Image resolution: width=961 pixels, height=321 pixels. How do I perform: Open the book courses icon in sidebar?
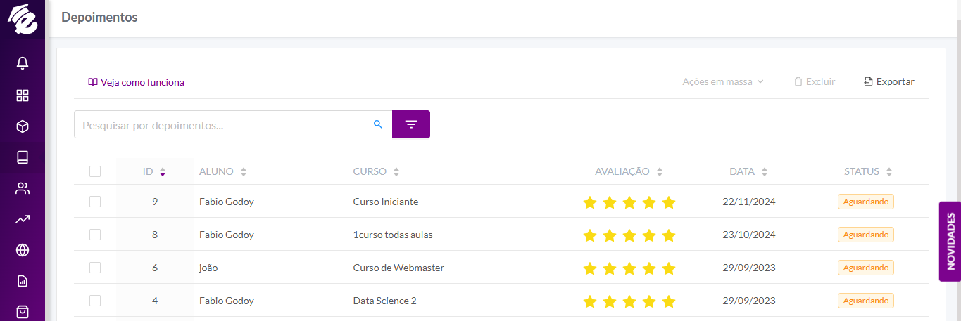point(23,157)
